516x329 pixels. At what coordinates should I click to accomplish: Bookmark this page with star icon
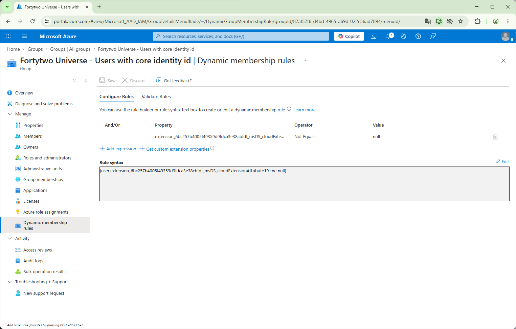click(x=461, y=21)
